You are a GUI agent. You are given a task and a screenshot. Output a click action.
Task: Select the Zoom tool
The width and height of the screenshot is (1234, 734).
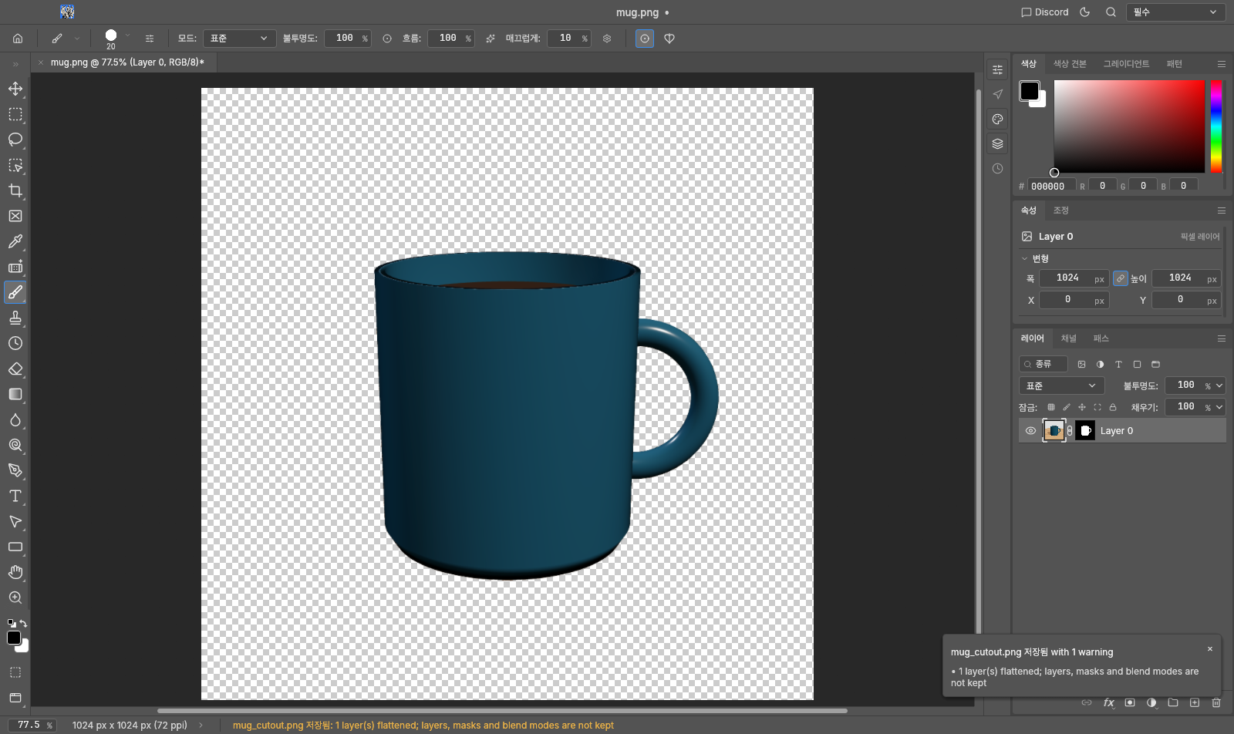[x=15, y=598]
